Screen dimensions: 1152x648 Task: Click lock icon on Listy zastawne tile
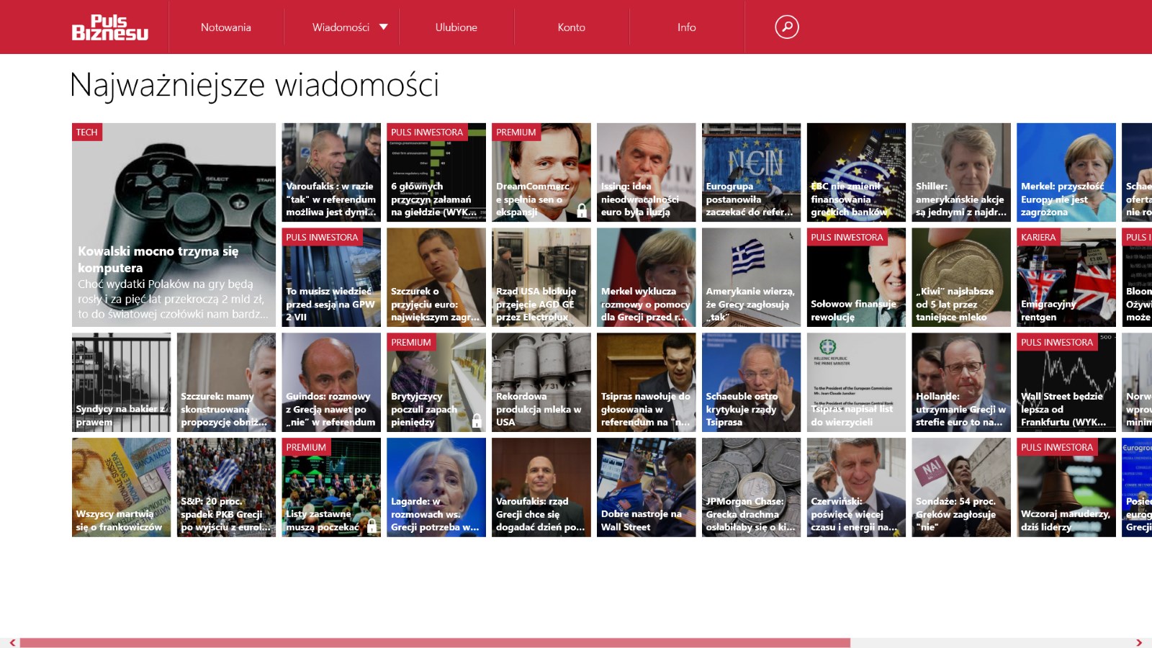click(x=372, y=526)
